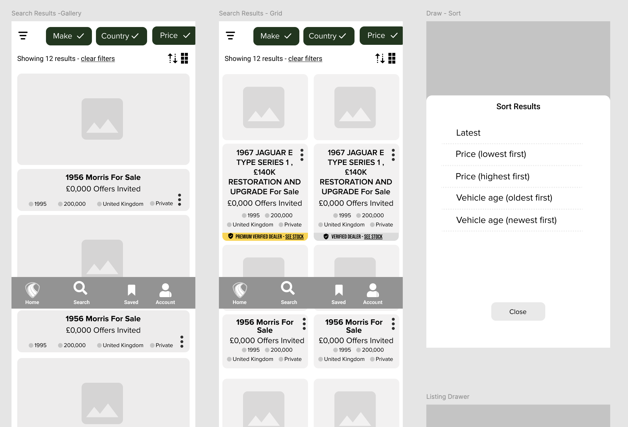Click Jaguar E Type title on grey Verified Dealer card
The height and width of the screenshot is (427, 628).
(x=356, y=172)
